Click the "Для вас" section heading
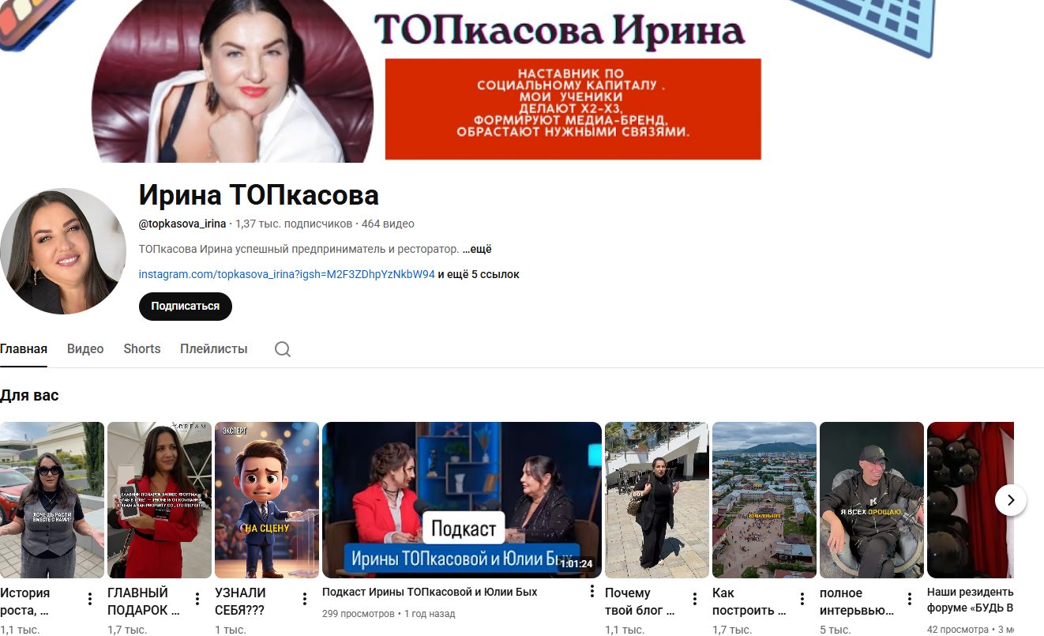The image size is (1044, 636). [x=29, y=395]
